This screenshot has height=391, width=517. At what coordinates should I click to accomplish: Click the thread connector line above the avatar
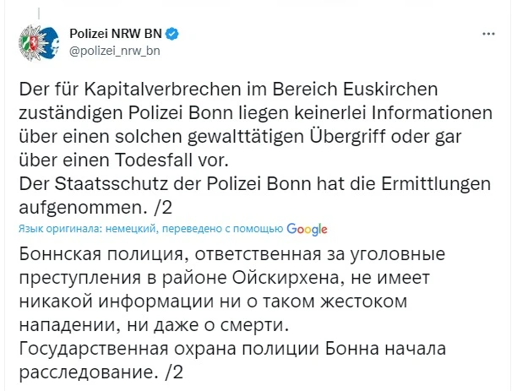pos(36,10)
